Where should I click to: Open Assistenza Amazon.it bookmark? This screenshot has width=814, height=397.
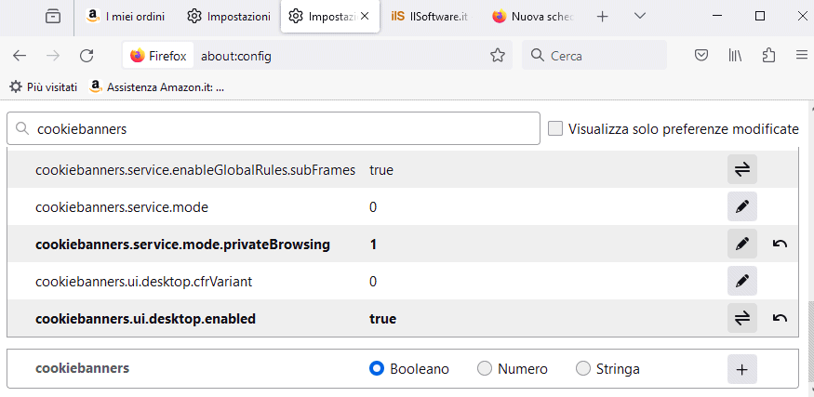point(157,86)
